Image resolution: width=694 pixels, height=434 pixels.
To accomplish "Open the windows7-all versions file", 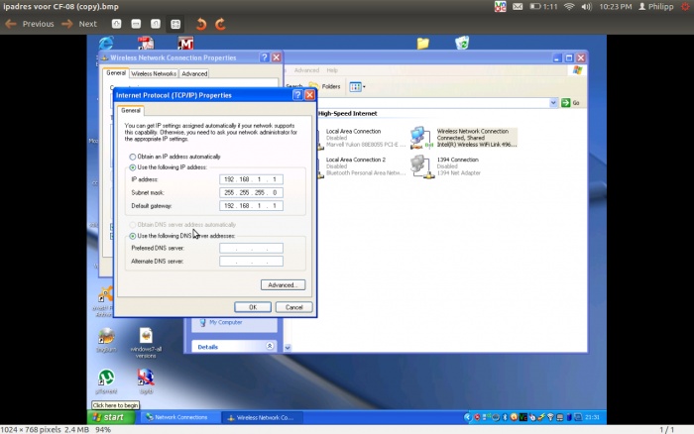I will (146, 343).
